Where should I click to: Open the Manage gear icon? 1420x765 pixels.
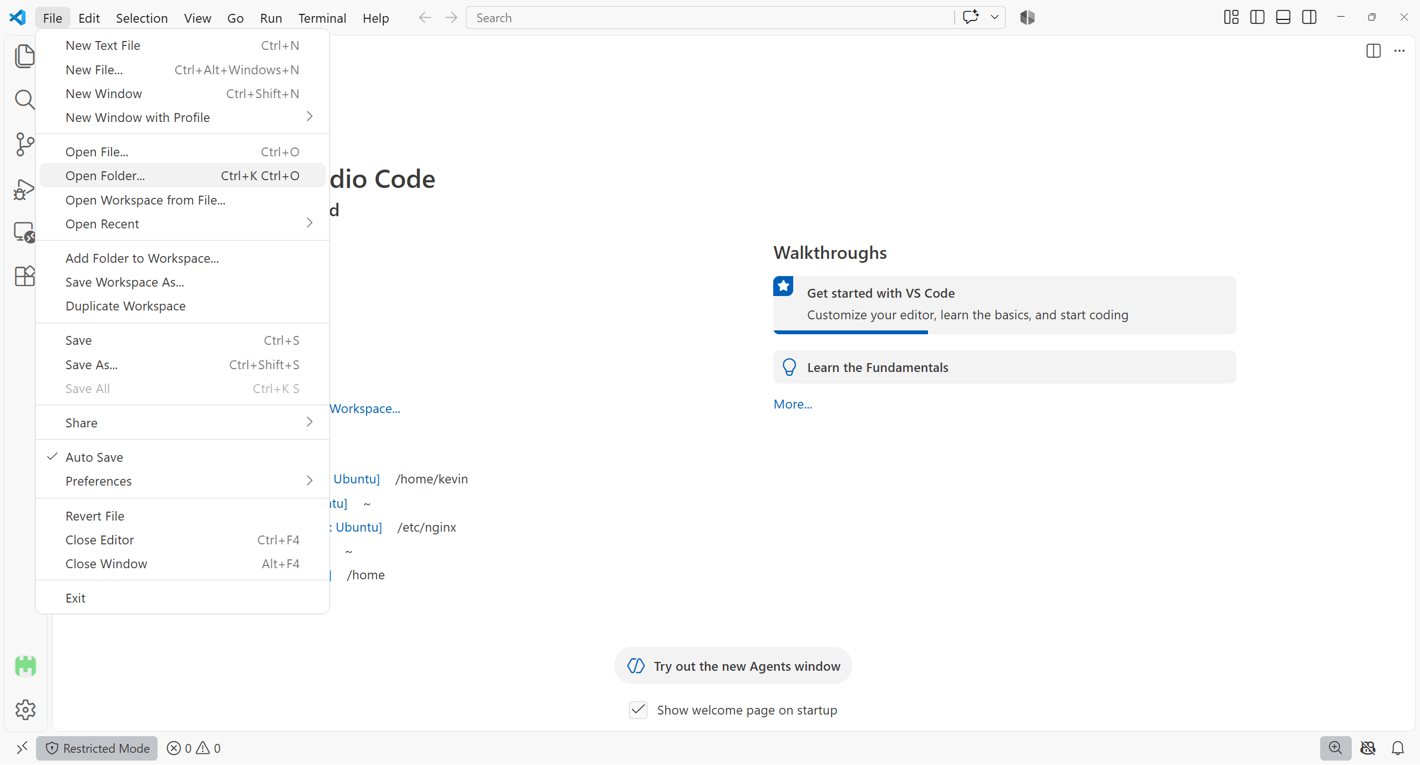click(25, 710)
